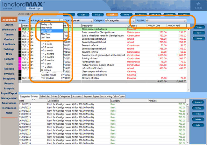
Task: Switch to Accounting Color Codes tab
Action: pyautogui.click(x=113, y=96)
